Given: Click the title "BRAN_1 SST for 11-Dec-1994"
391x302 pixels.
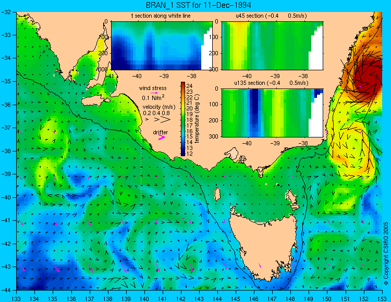Looking at the screenshot, I should pos(198,5).
